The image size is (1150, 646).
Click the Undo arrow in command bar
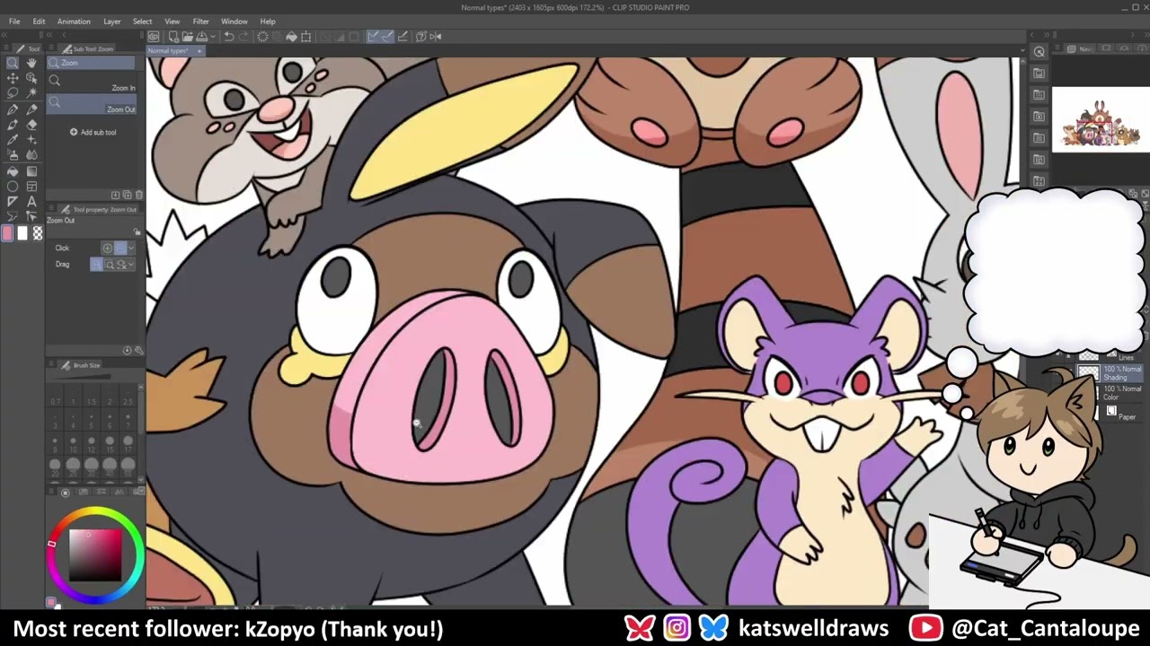229,37
